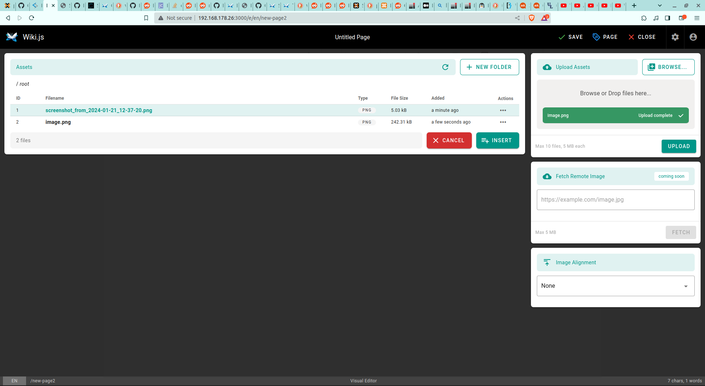Expand the tab search chevron
The height and width of the screenshot is (386, 705).
pos(659,5)
